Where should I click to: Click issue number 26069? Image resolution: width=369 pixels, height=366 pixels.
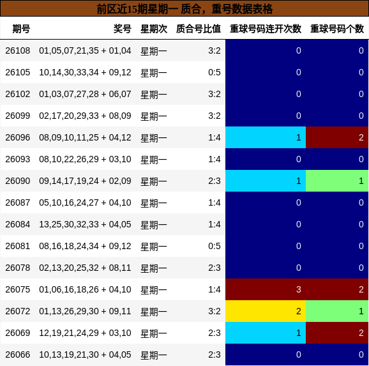(x=18, y=333)
